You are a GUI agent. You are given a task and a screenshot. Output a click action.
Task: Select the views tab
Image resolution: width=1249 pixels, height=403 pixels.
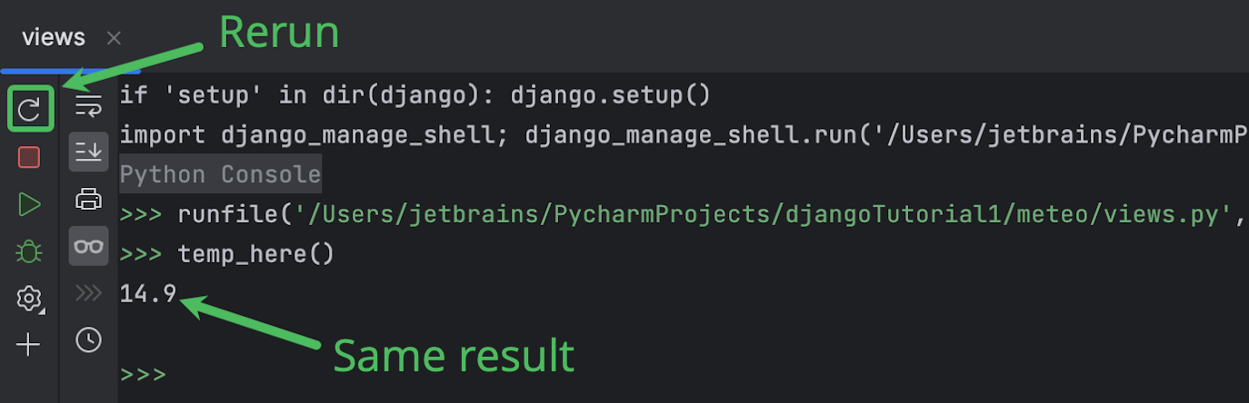tap(54, 37)
